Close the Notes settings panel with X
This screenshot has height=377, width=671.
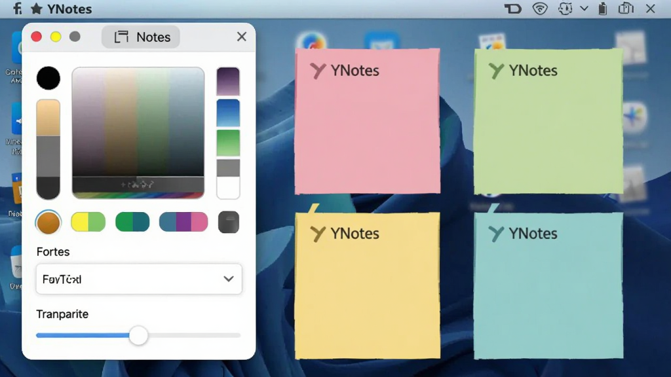click(241, 37)
